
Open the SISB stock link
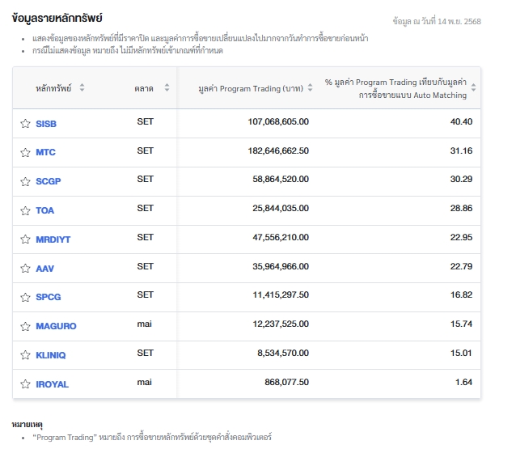pyautogui.click(x=46, y=124)
